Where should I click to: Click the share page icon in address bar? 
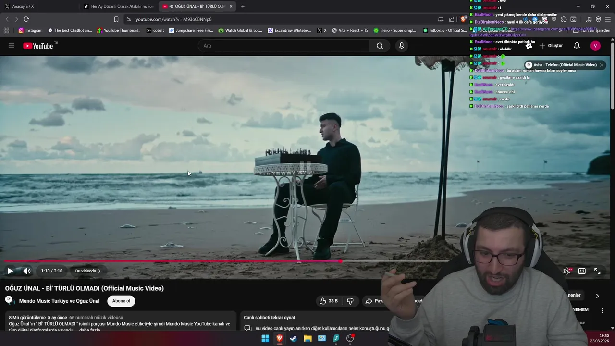coord(452,19)
